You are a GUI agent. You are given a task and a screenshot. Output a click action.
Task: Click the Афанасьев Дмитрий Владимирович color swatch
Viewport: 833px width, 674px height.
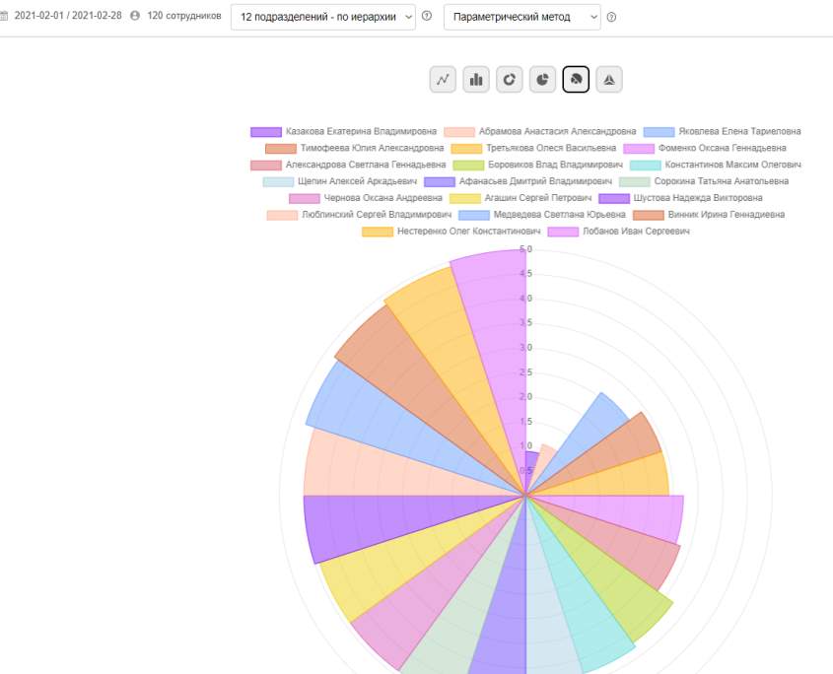click(440, 181)
